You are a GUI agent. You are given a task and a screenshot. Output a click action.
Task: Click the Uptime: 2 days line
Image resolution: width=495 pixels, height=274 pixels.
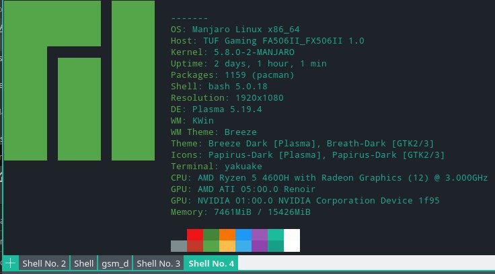point(248,63)
